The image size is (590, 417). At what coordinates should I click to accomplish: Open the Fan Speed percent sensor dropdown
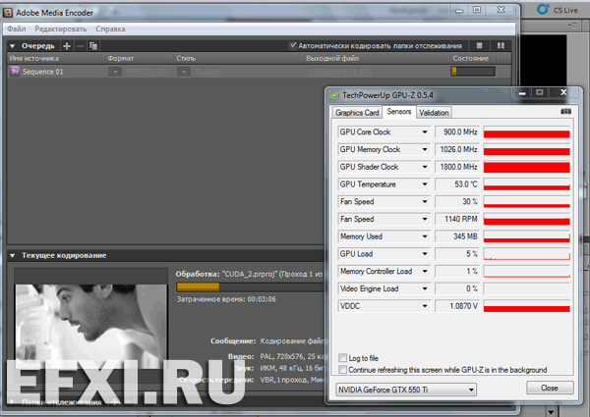(x=425, y=201)
